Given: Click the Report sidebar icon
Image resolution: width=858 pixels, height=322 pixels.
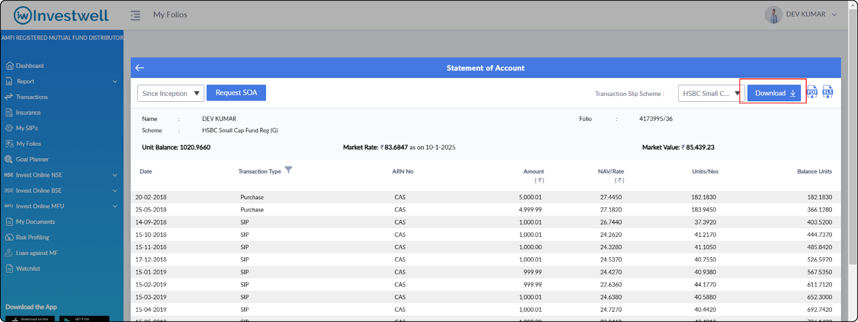Looking at the screenshot, I should tap(9, 81).
